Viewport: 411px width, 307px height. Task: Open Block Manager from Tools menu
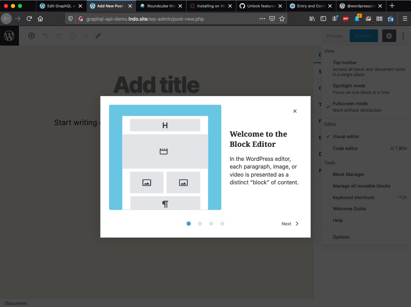[x=349, y=174]
